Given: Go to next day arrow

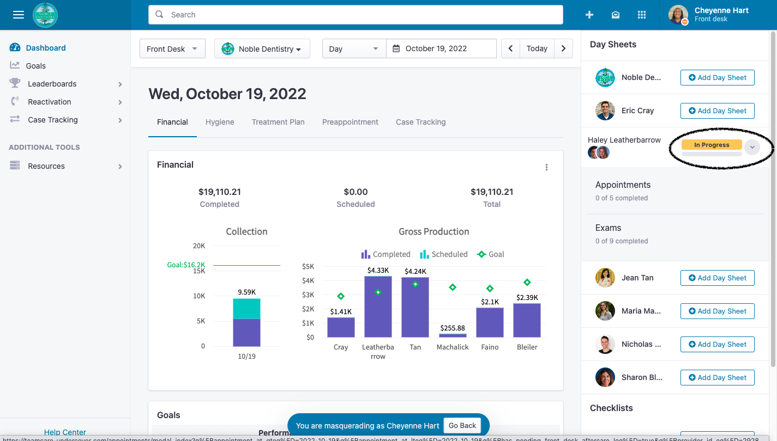Looking at the screenshot, I should pyautogui.click(x=564, y=48).
